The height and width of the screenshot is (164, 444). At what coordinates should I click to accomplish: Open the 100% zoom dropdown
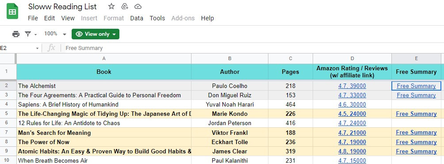[55, 34]
